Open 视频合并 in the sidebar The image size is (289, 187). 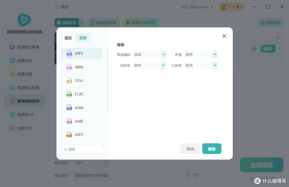coord(25,61)
